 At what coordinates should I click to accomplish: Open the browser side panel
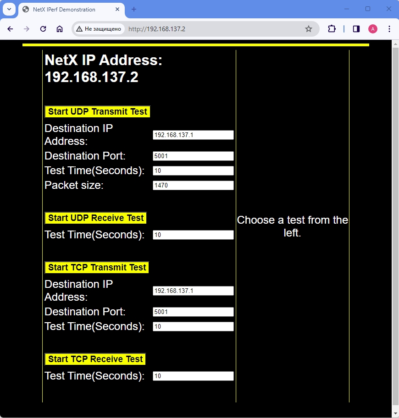pyautogui.click(x=356, y=29)
